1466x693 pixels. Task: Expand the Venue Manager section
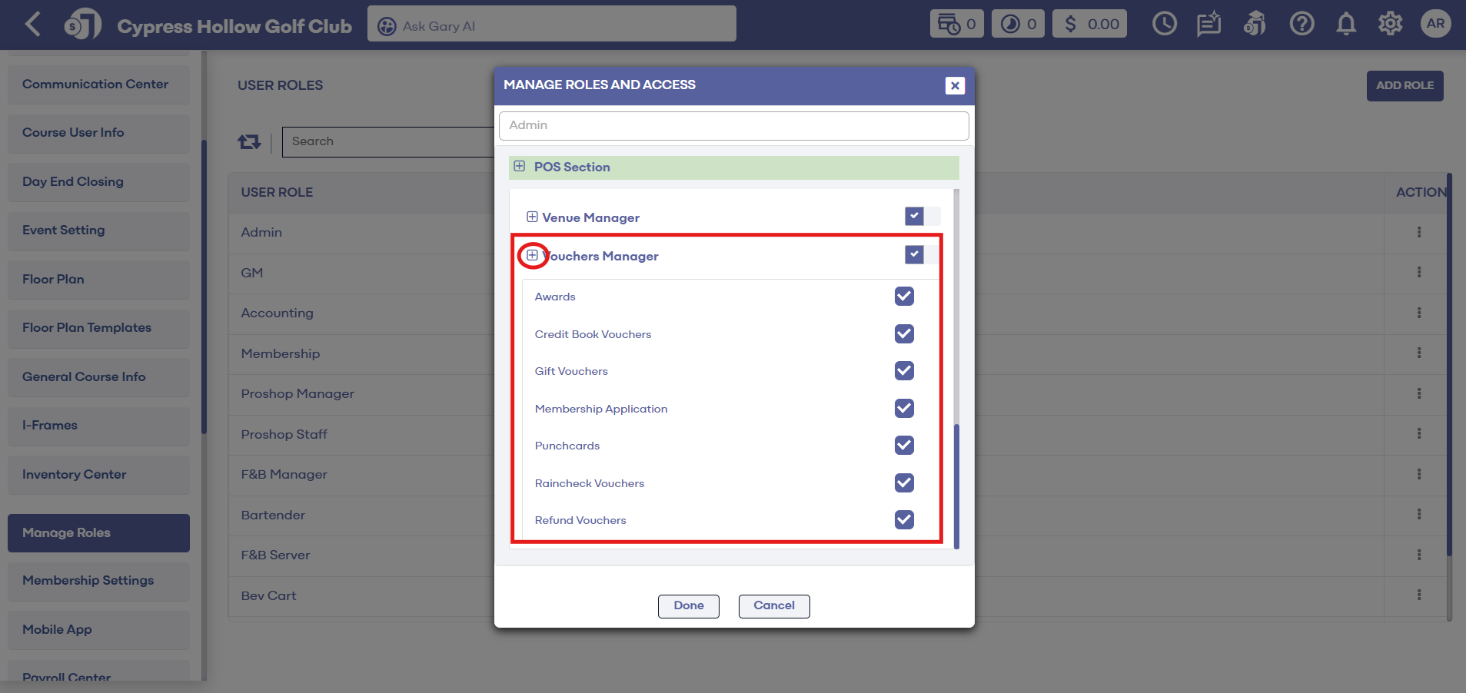(x=532, y=217)
